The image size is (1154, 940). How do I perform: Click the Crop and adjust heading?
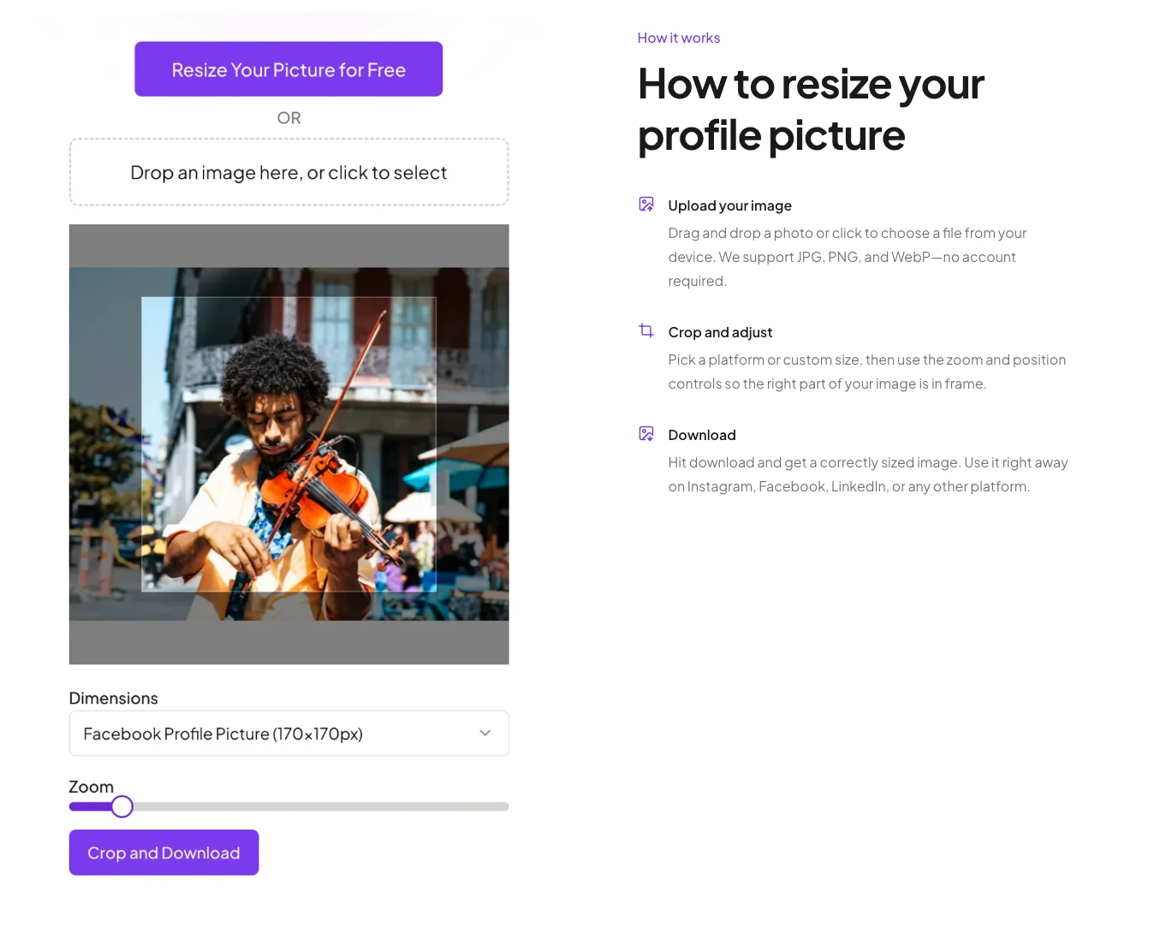(720, 332)
